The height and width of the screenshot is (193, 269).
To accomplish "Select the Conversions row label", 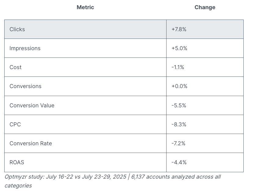I will click(x=25, y=86).
